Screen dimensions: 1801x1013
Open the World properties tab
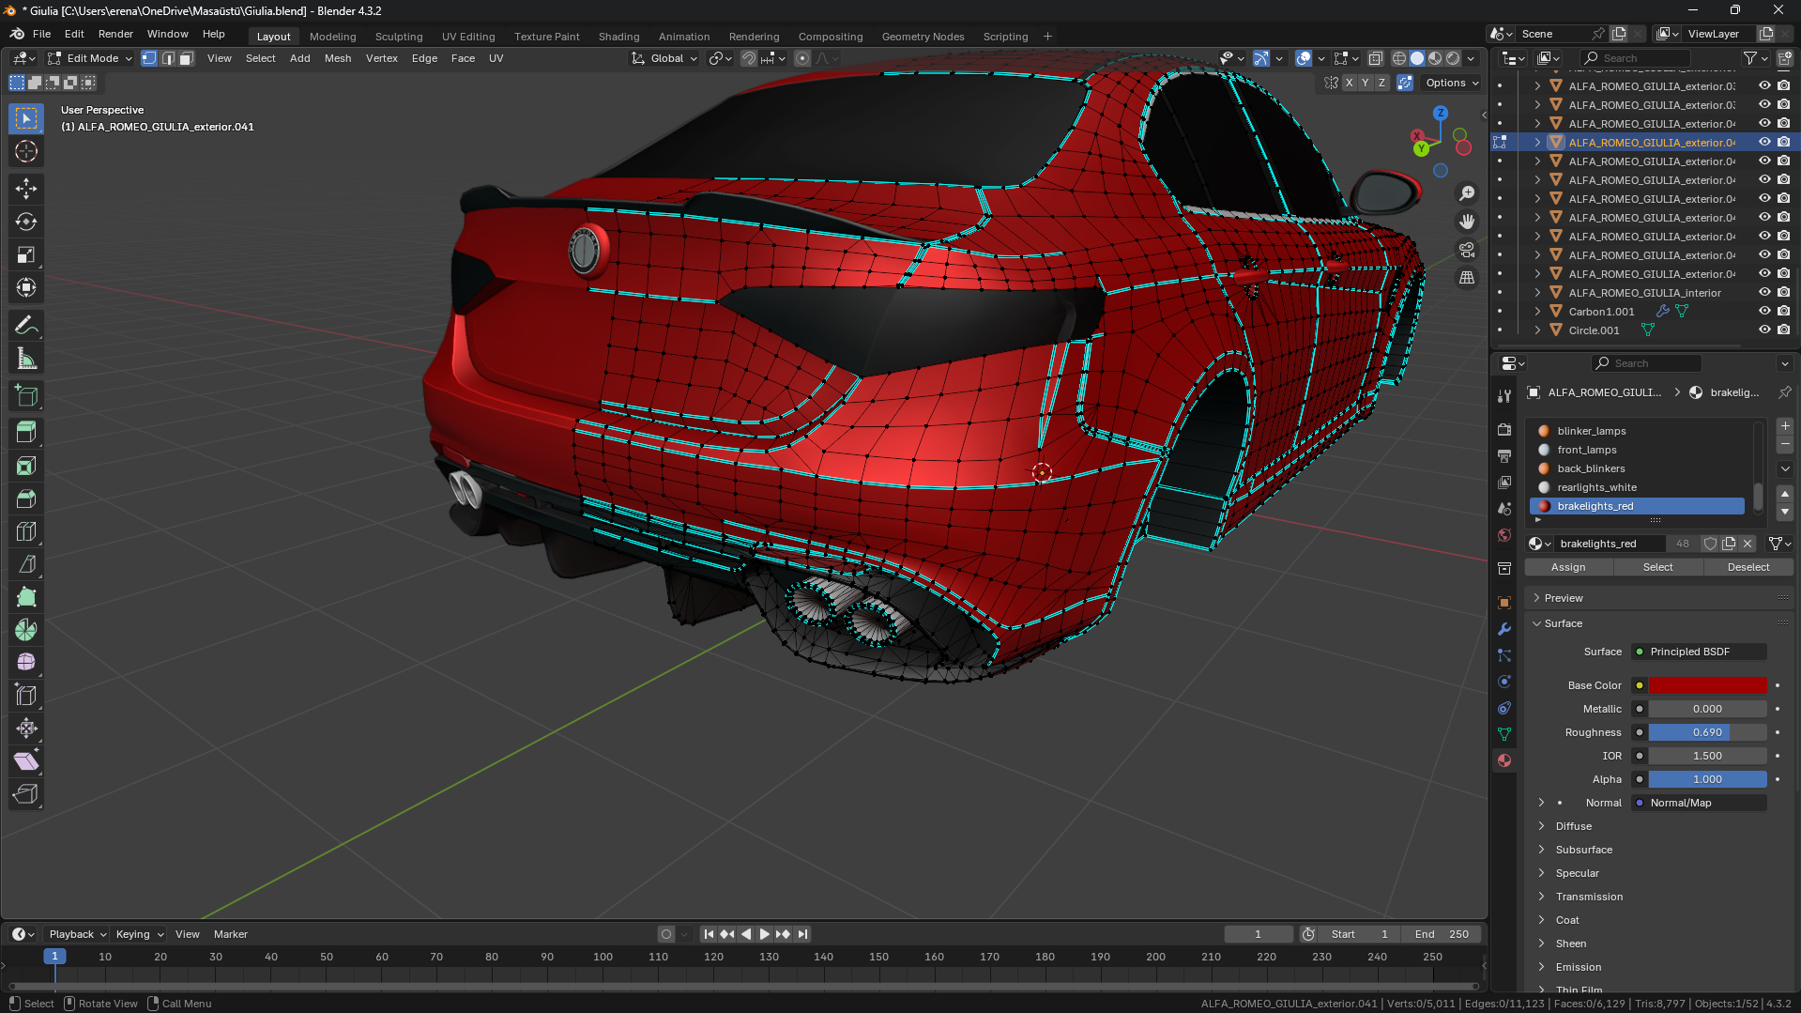point(1504,535)
